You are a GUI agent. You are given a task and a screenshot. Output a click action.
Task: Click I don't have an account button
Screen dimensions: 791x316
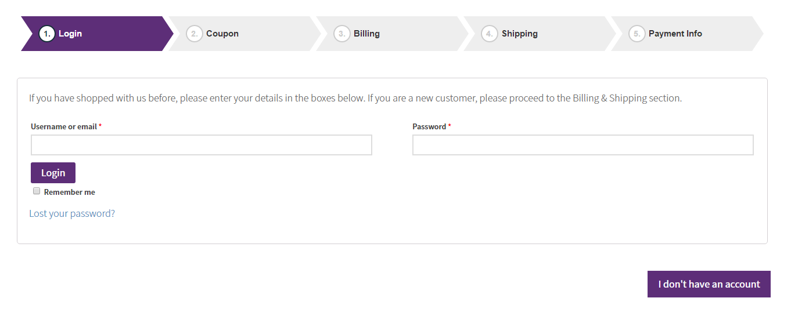click(709, 284)
